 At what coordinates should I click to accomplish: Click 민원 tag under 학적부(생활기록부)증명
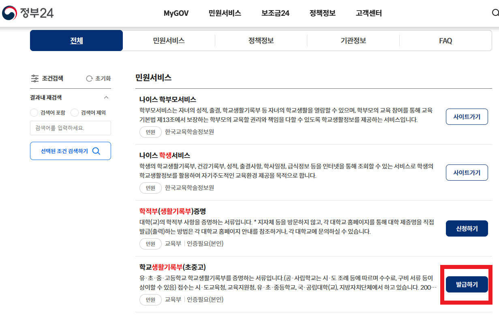(x=150, y=243)
